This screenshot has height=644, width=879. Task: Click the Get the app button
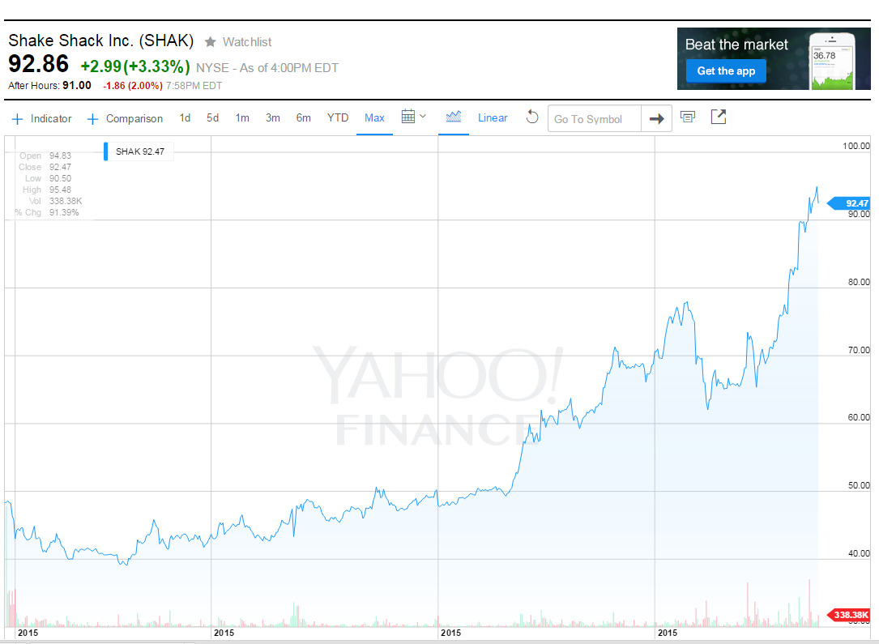(726, 71)
